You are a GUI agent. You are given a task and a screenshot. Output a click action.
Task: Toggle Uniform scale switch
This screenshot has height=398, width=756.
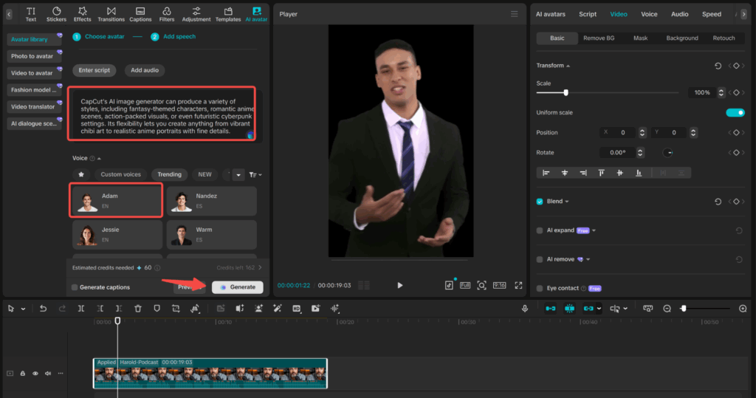point(735,112)
